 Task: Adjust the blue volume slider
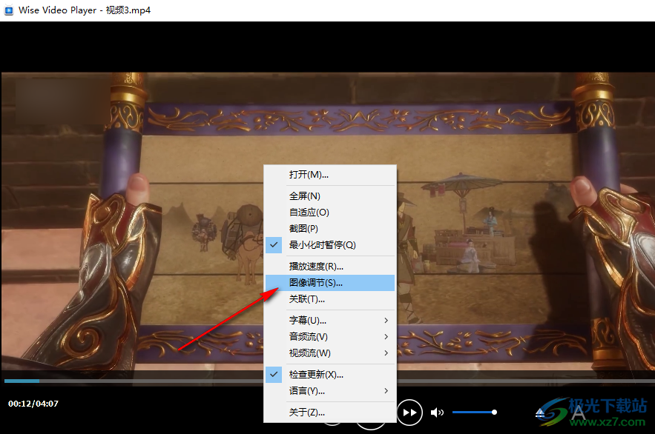[475, 413]
